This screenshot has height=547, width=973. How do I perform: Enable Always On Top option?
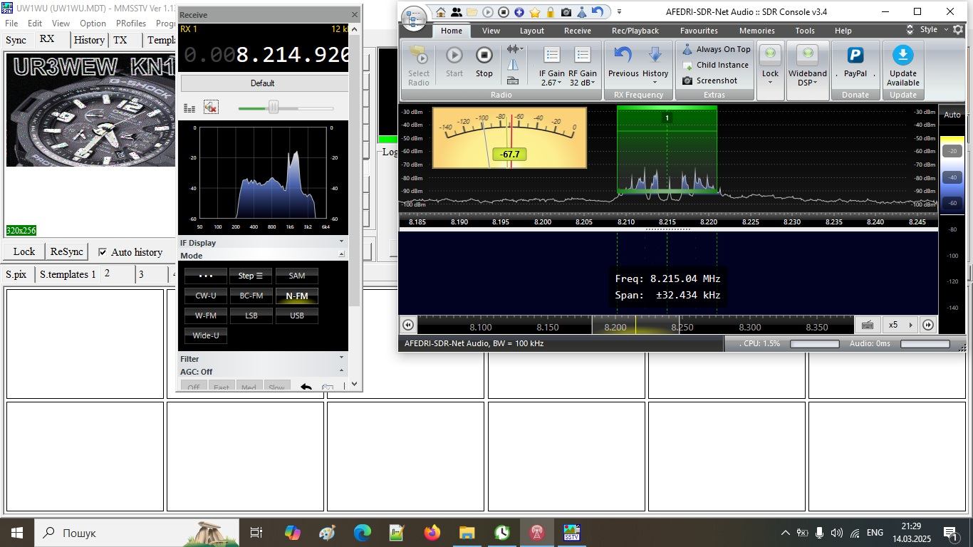coord(717,49)
